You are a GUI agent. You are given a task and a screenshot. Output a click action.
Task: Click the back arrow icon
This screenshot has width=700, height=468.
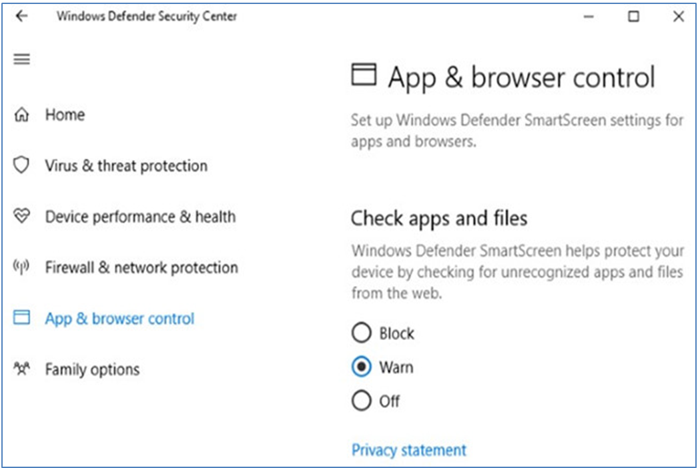pyautogui.click(x=21, y=17)
